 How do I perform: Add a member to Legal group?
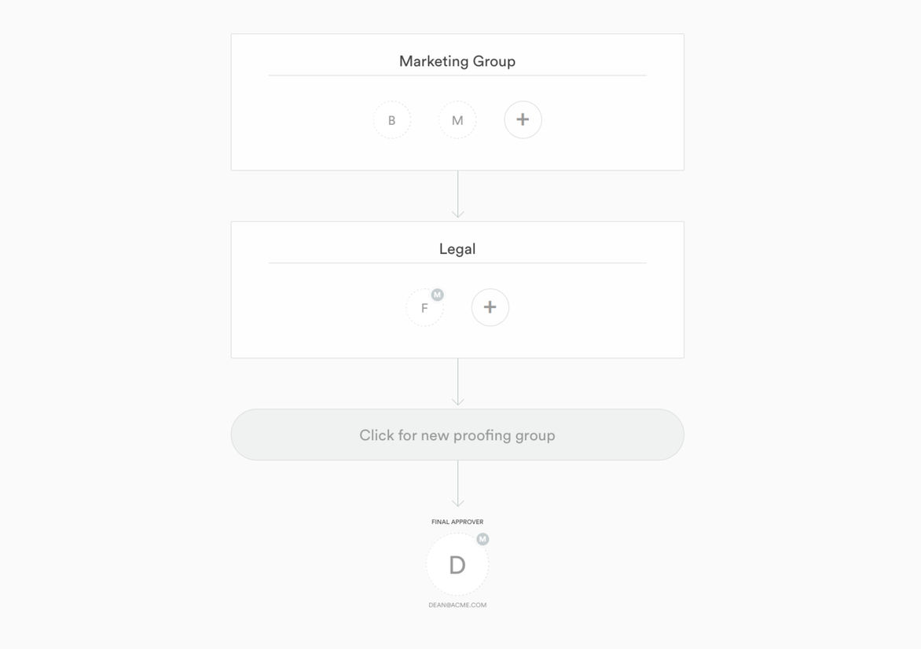pyautogui.click(x=490, y=307)
